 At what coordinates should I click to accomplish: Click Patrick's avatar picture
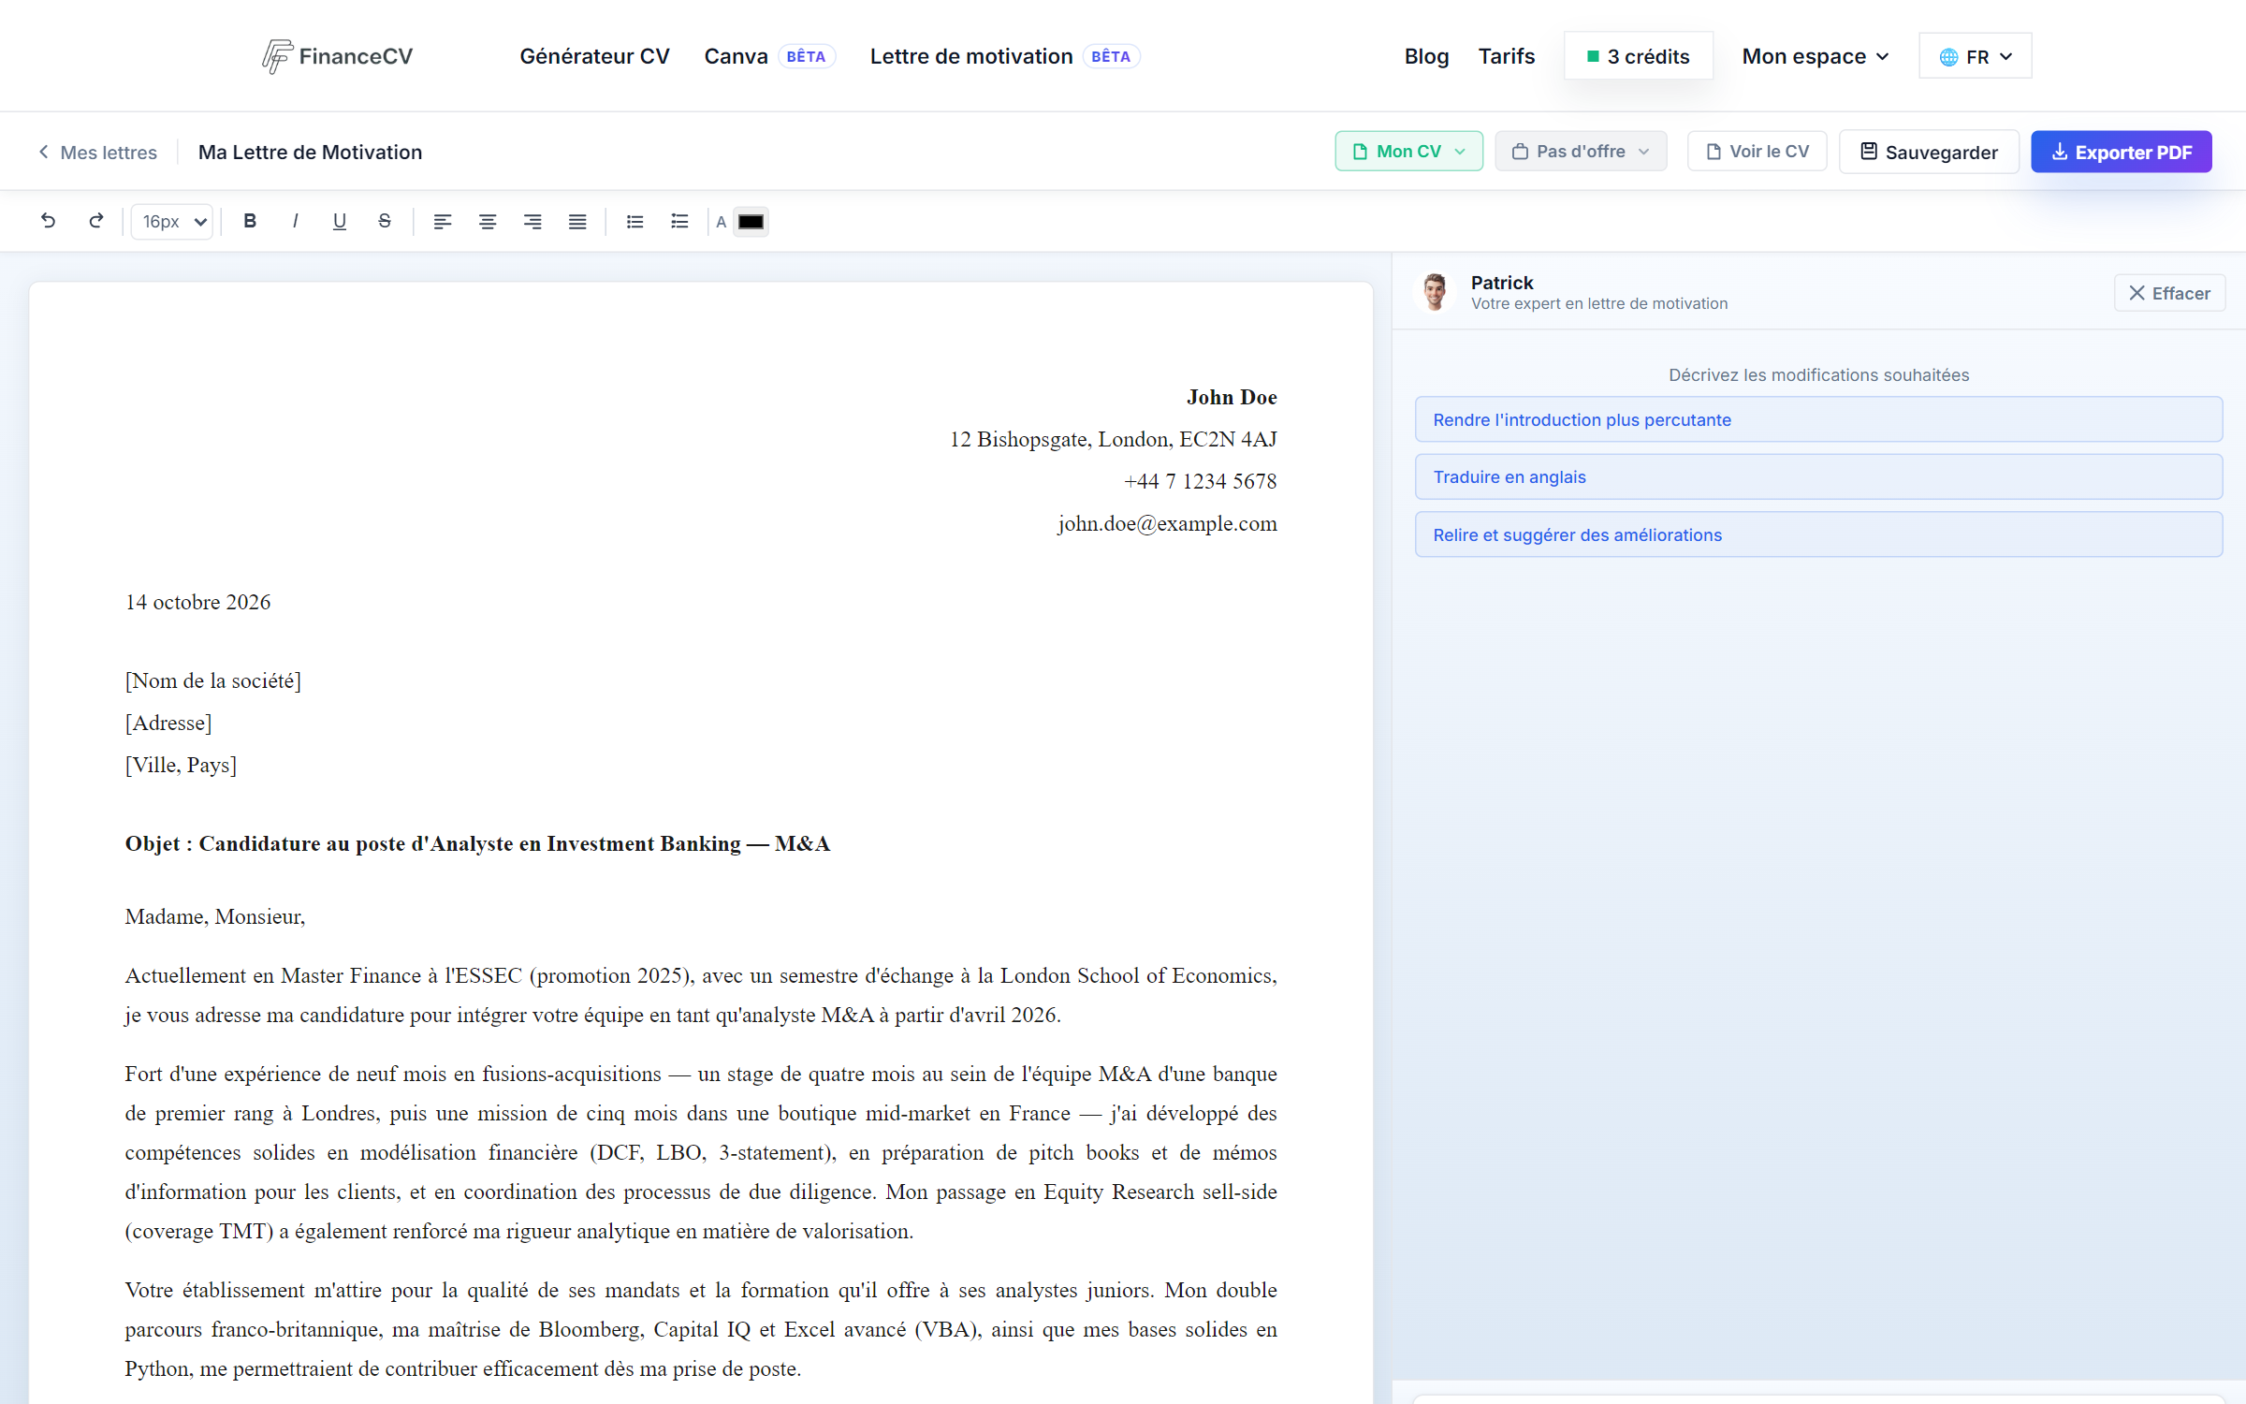tap(1435, 292)
